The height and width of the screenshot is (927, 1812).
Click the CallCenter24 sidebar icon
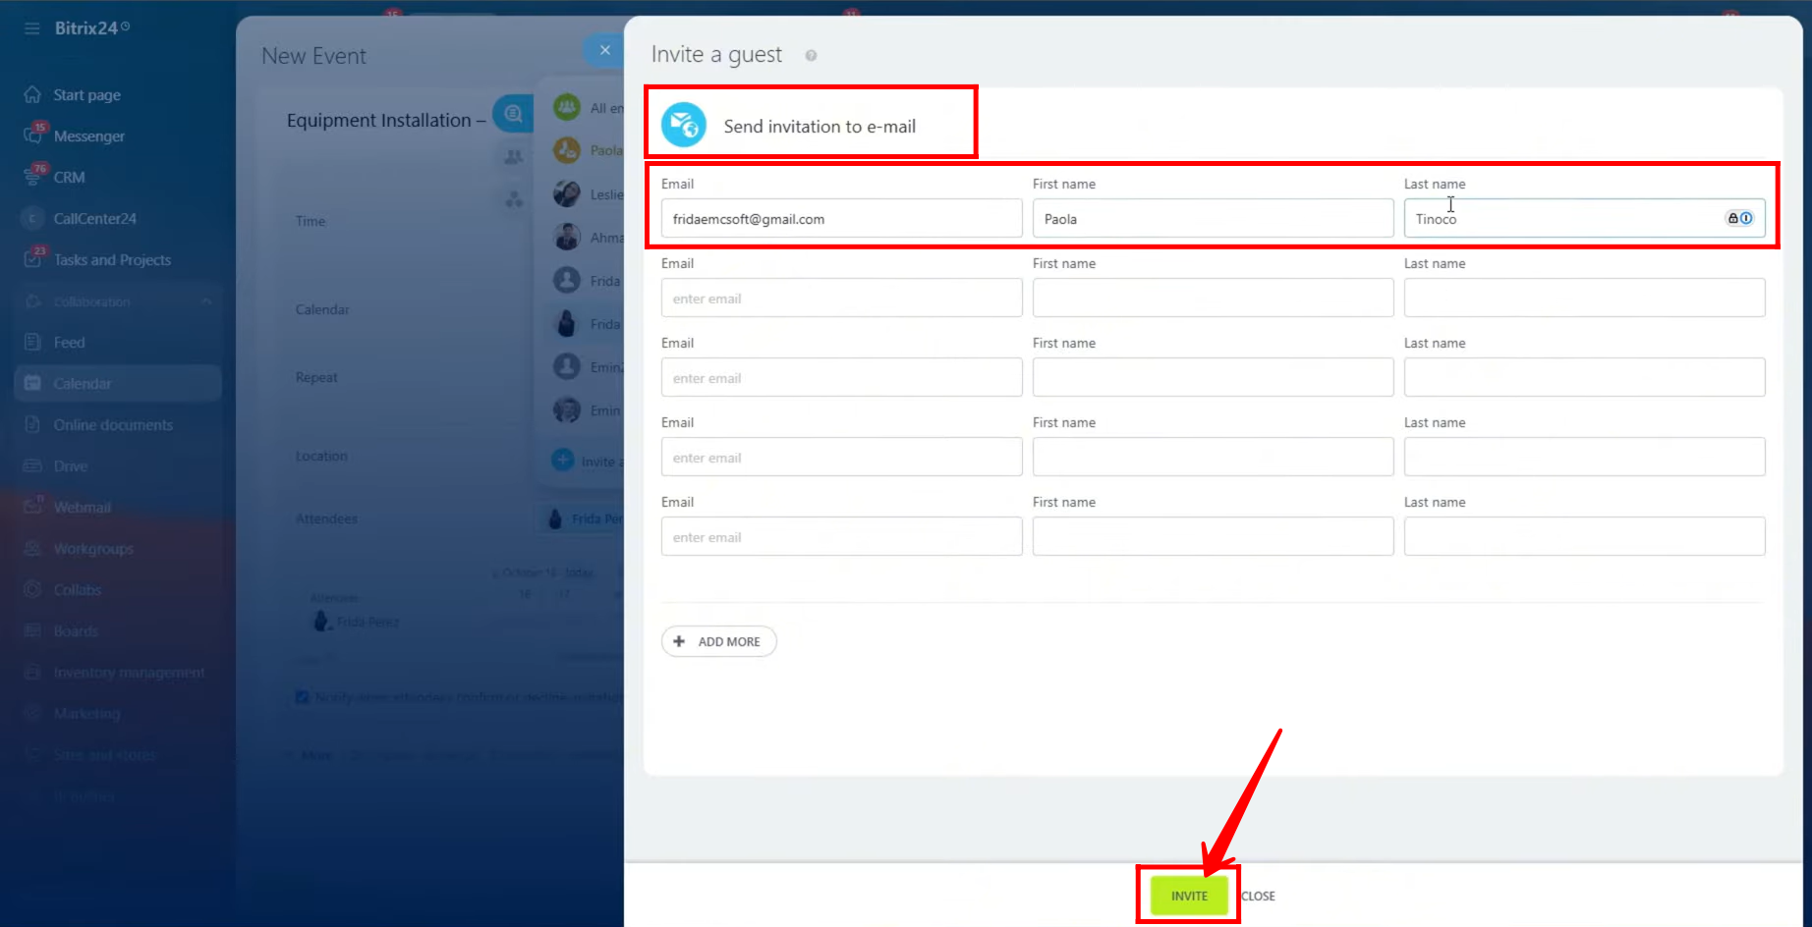tap(33, 218)
